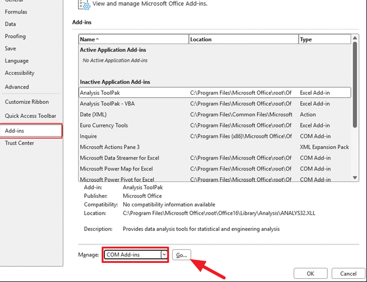This screenshot has width=367, height=282.
Task: Confirm with the OK button
Action: pyautogui.click(x=311, y=273)
